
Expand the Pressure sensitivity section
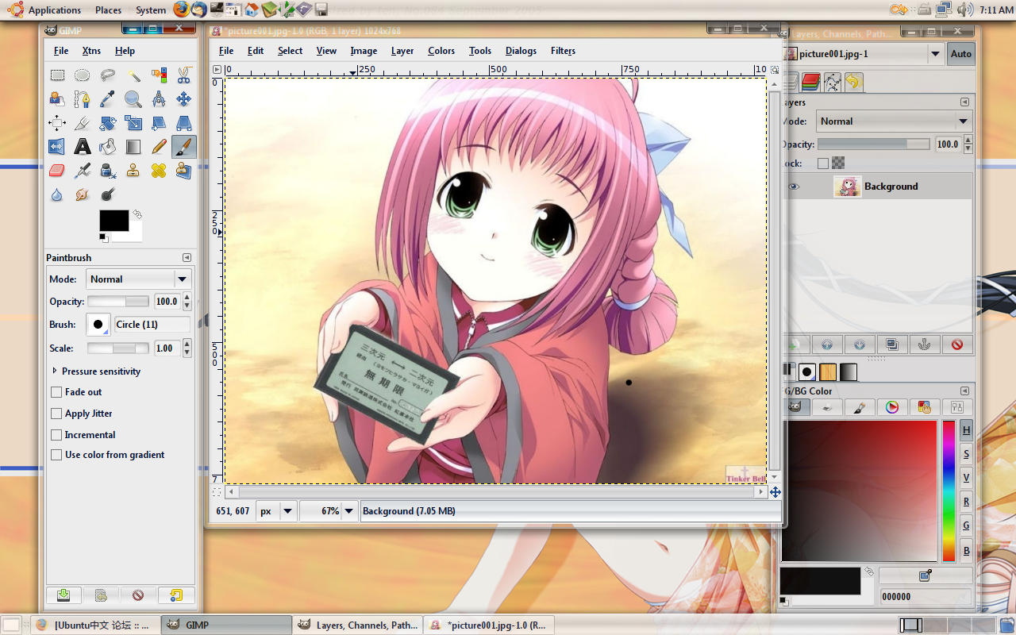[55, 371]
